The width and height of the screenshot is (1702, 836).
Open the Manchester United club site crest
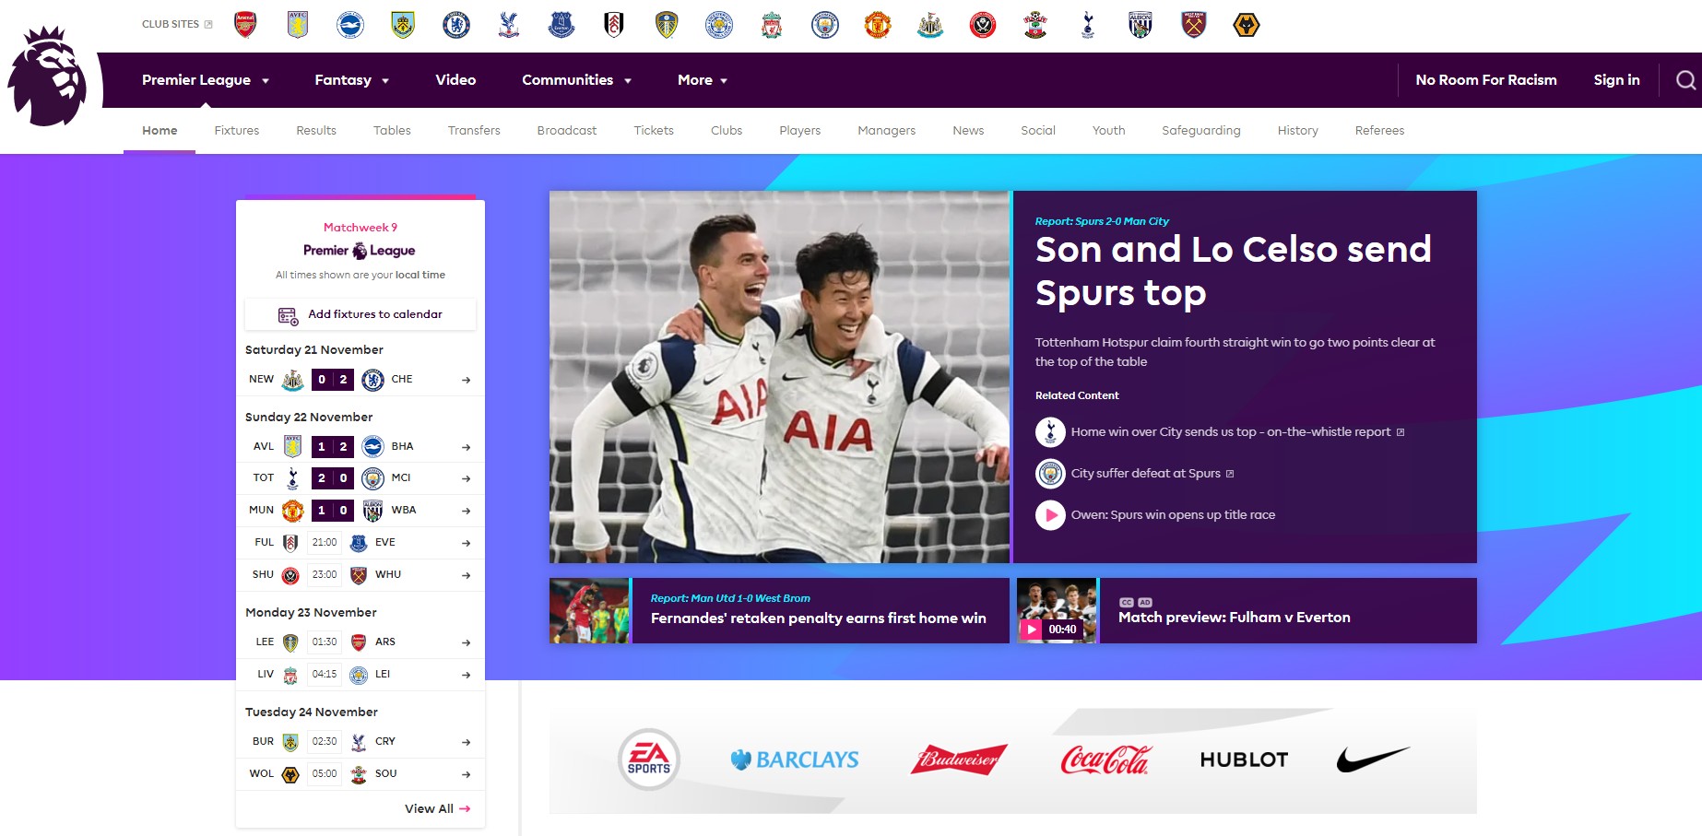(x=878, y=25)
